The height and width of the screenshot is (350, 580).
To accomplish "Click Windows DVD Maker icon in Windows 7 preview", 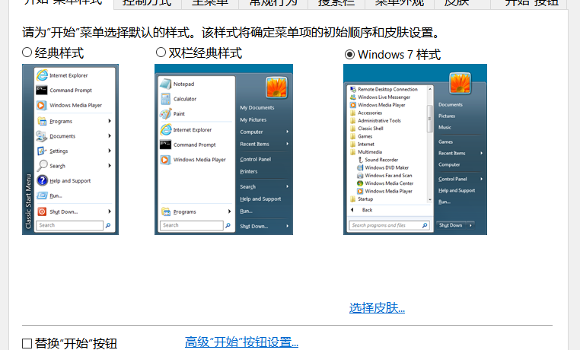I will pyautogui.click(x=360, y=167).
